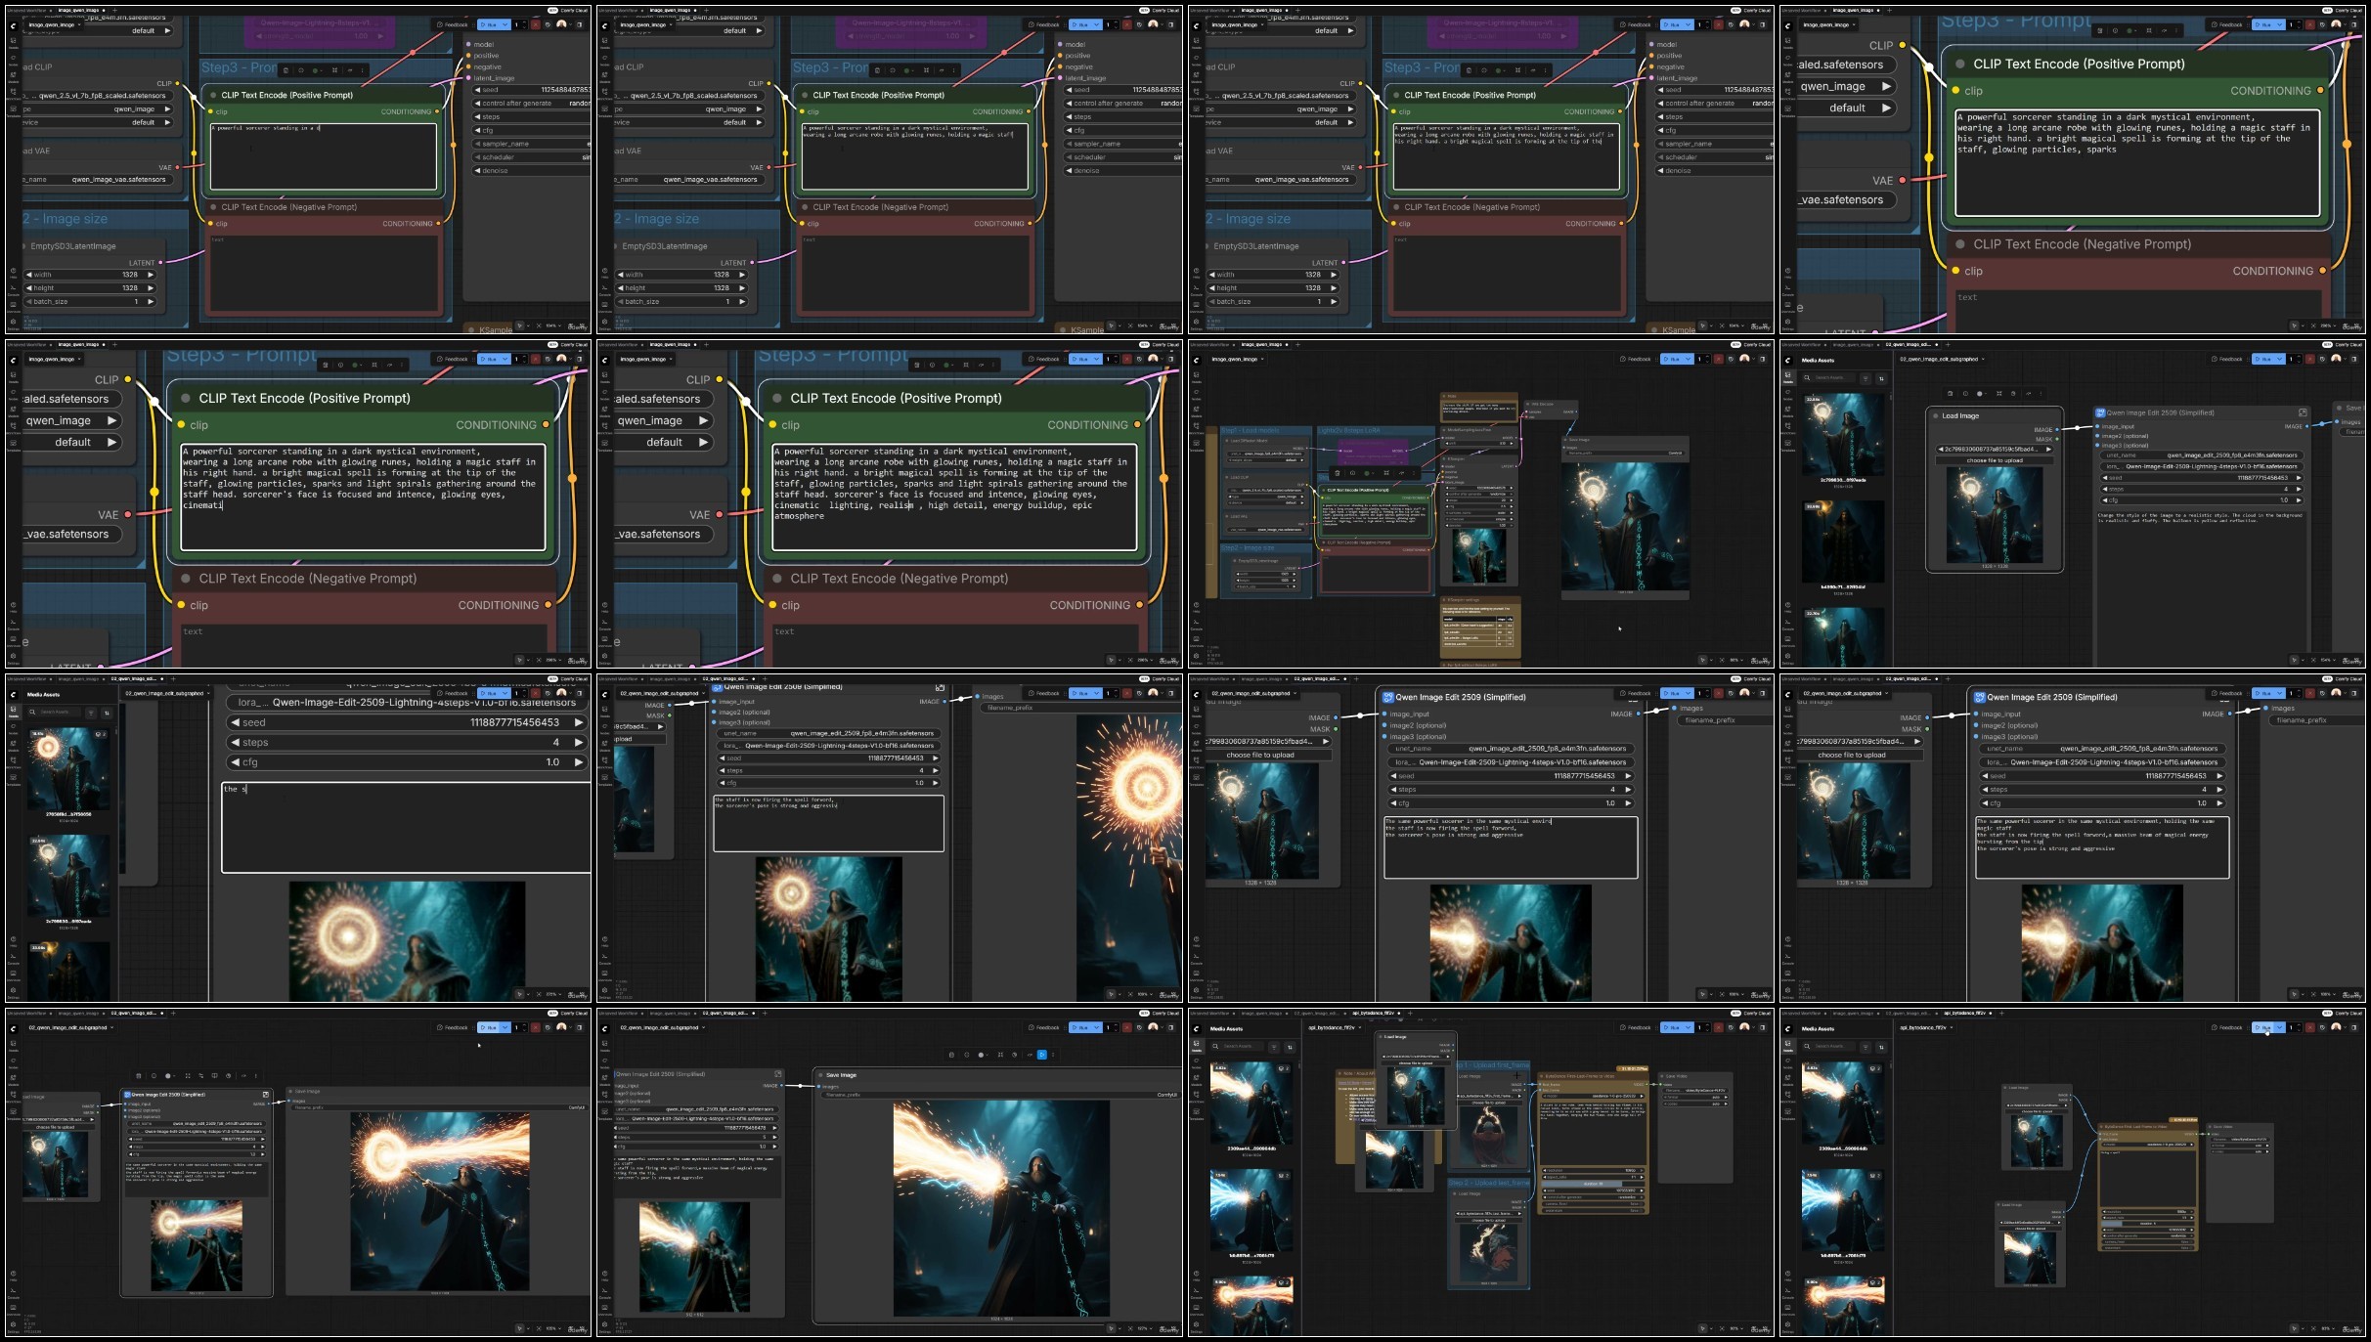The image size is (2371, 1342).
Task: Click duration slider in ByteDance node of hovered-Run view
Action: coord(2148,1224)
